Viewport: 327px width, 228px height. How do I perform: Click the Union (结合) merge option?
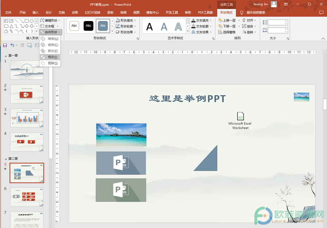click(x=50, y=38)
